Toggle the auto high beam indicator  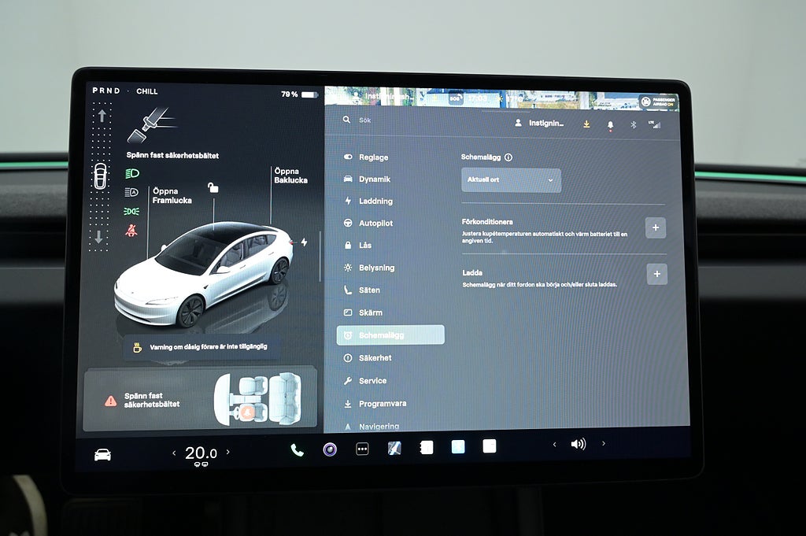tap(131, 192)
